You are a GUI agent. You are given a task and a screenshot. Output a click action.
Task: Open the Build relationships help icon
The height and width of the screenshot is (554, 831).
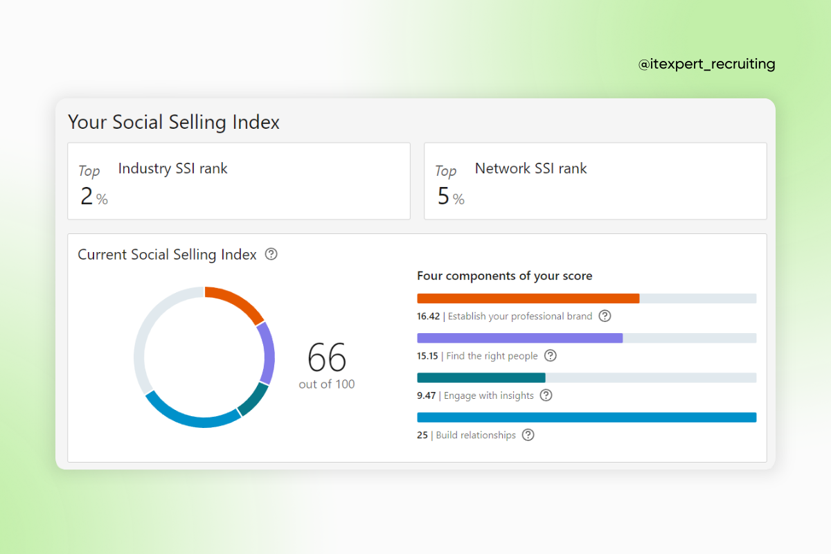tap(528, 435)
